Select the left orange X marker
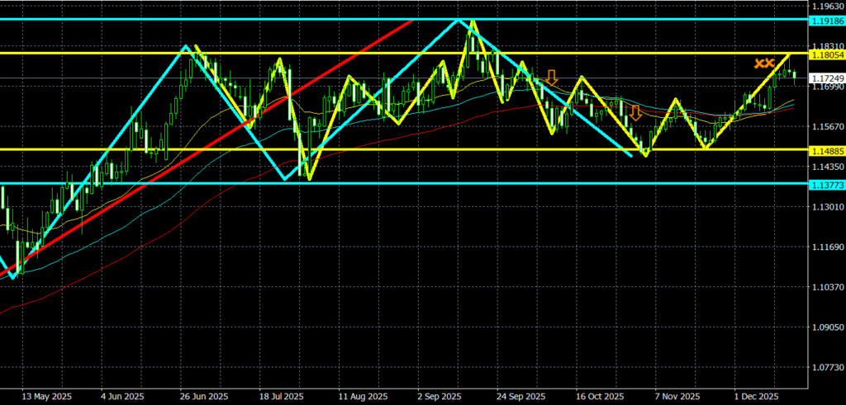This screenshot has height=405, width=846. click(x=758, y=63)
